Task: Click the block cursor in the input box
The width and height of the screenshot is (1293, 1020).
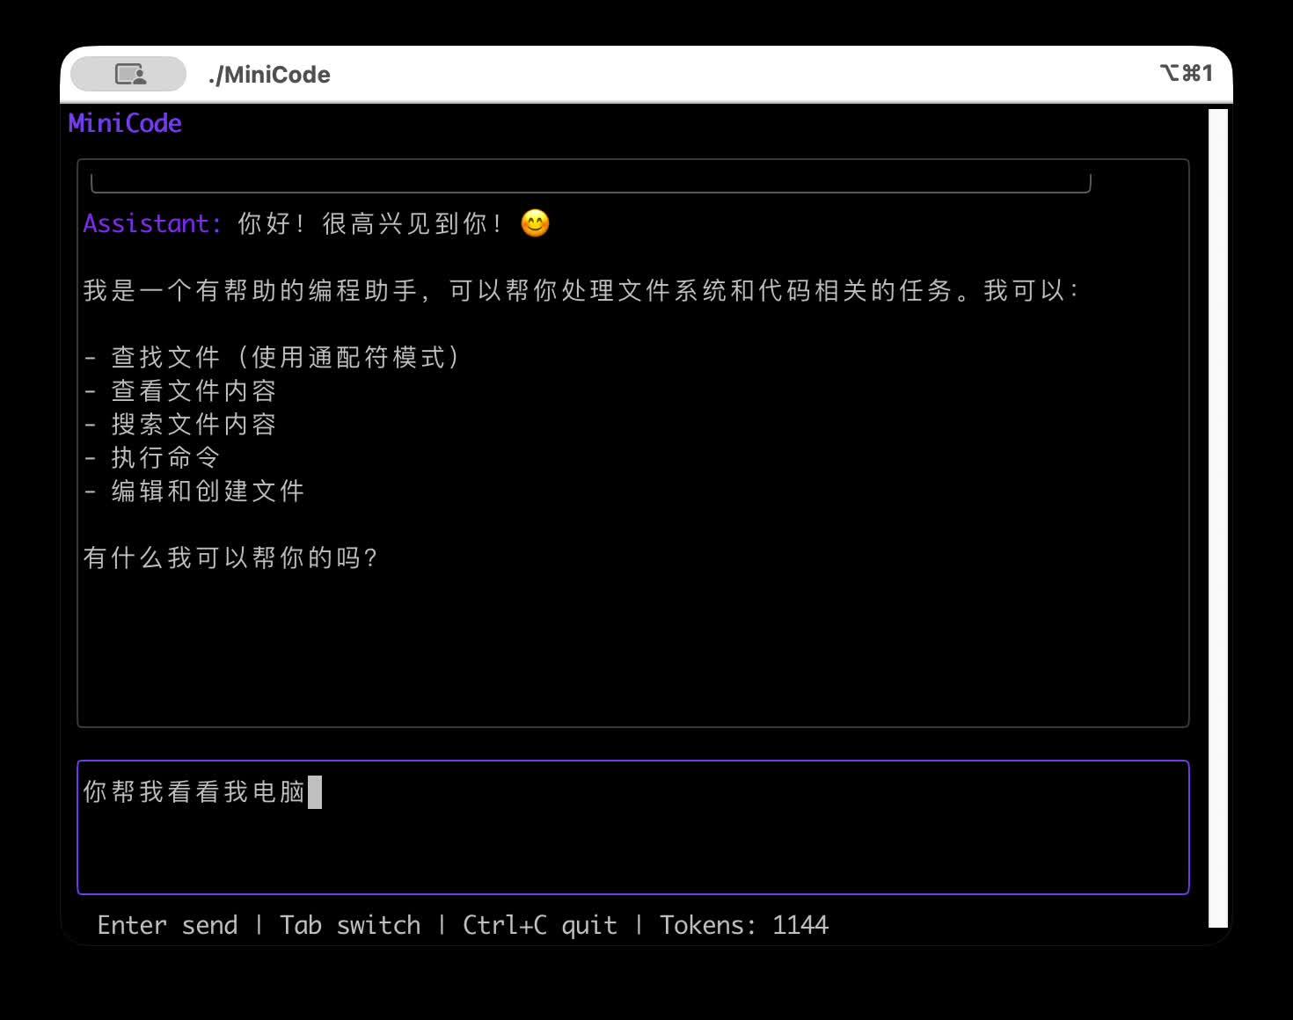Action: pyautogui.click(x=315, y=791)
